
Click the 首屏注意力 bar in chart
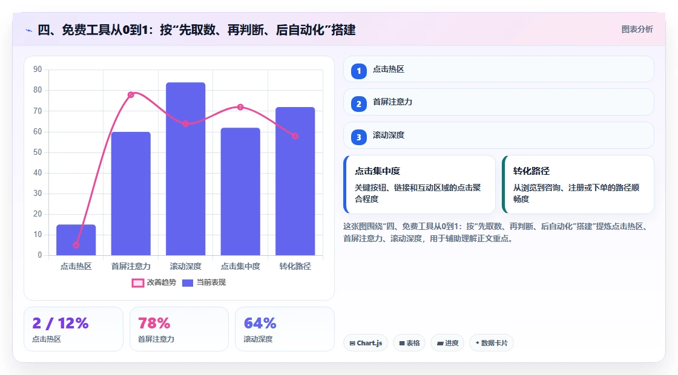131,194
